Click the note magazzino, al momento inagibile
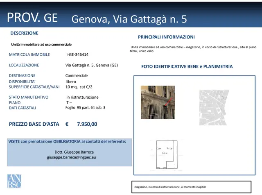The width and height of the screenshot is (262, 195). click(x=170, y=187)
